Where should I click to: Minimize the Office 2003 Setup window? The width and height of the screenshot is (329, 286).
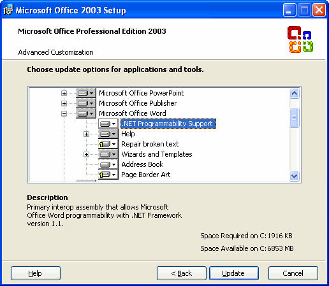pyautogui.click(x=289, y=10)
